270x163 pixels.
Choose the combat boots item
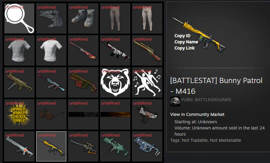pyautogui.click(x=83, y=18)
